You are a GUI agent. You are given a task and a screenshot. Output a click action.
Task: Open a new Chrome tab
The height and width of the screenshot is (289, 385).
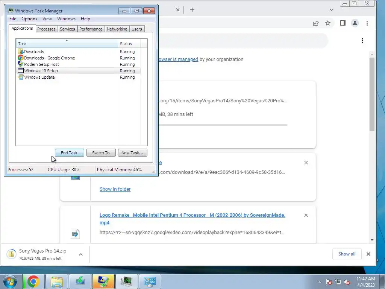(192, 10)
